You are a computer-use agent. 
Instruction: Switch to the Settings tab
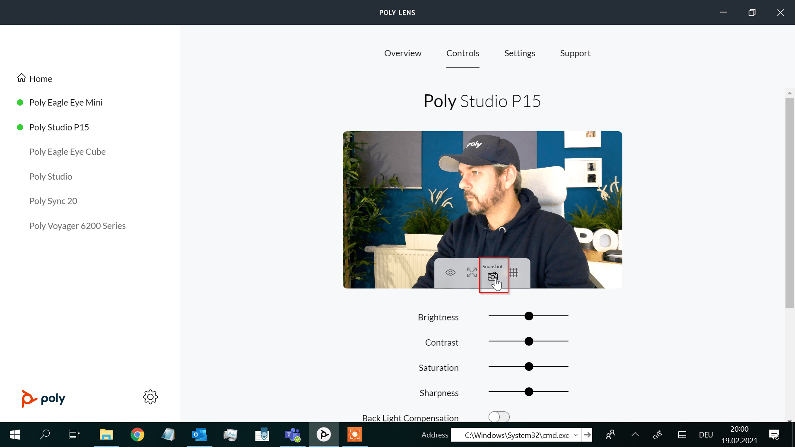pos(520,53)
